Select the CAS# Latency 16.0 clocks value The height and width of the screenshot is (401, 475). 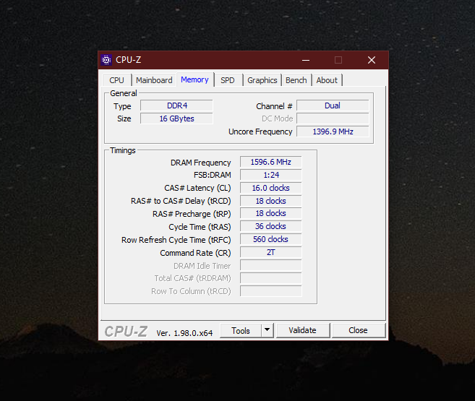coord(271,188)
